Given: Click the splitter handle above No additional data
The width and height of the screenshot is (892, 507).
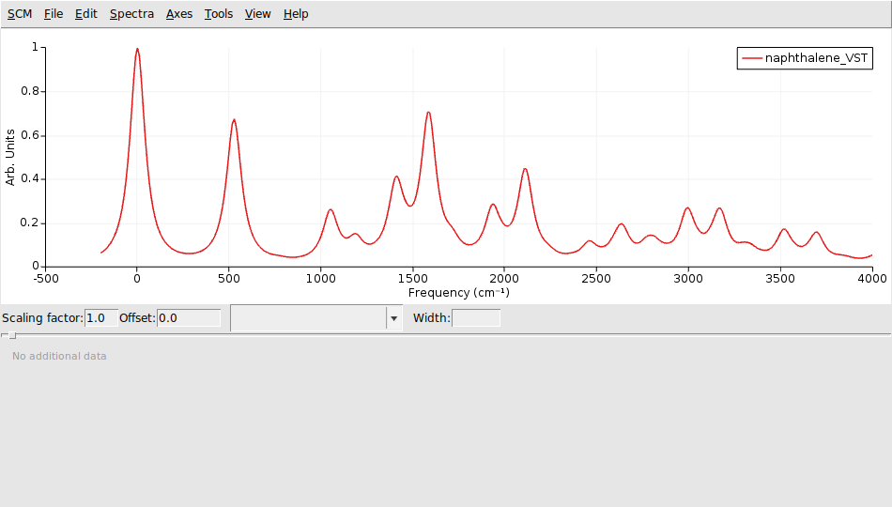Looking at the screenshot, I should tap(11, 335).
